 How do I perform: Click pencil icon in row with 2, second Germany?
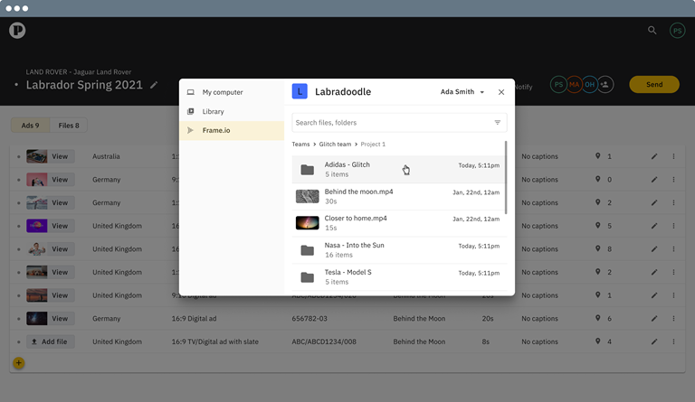point(654,202)
